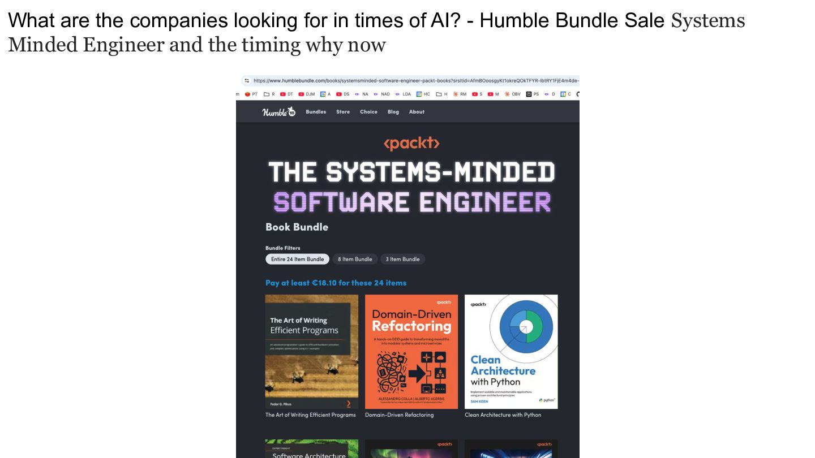The width and height of the screenshot is (815, 458).
Task: Open the Store menu
Action: pos(343,112)
